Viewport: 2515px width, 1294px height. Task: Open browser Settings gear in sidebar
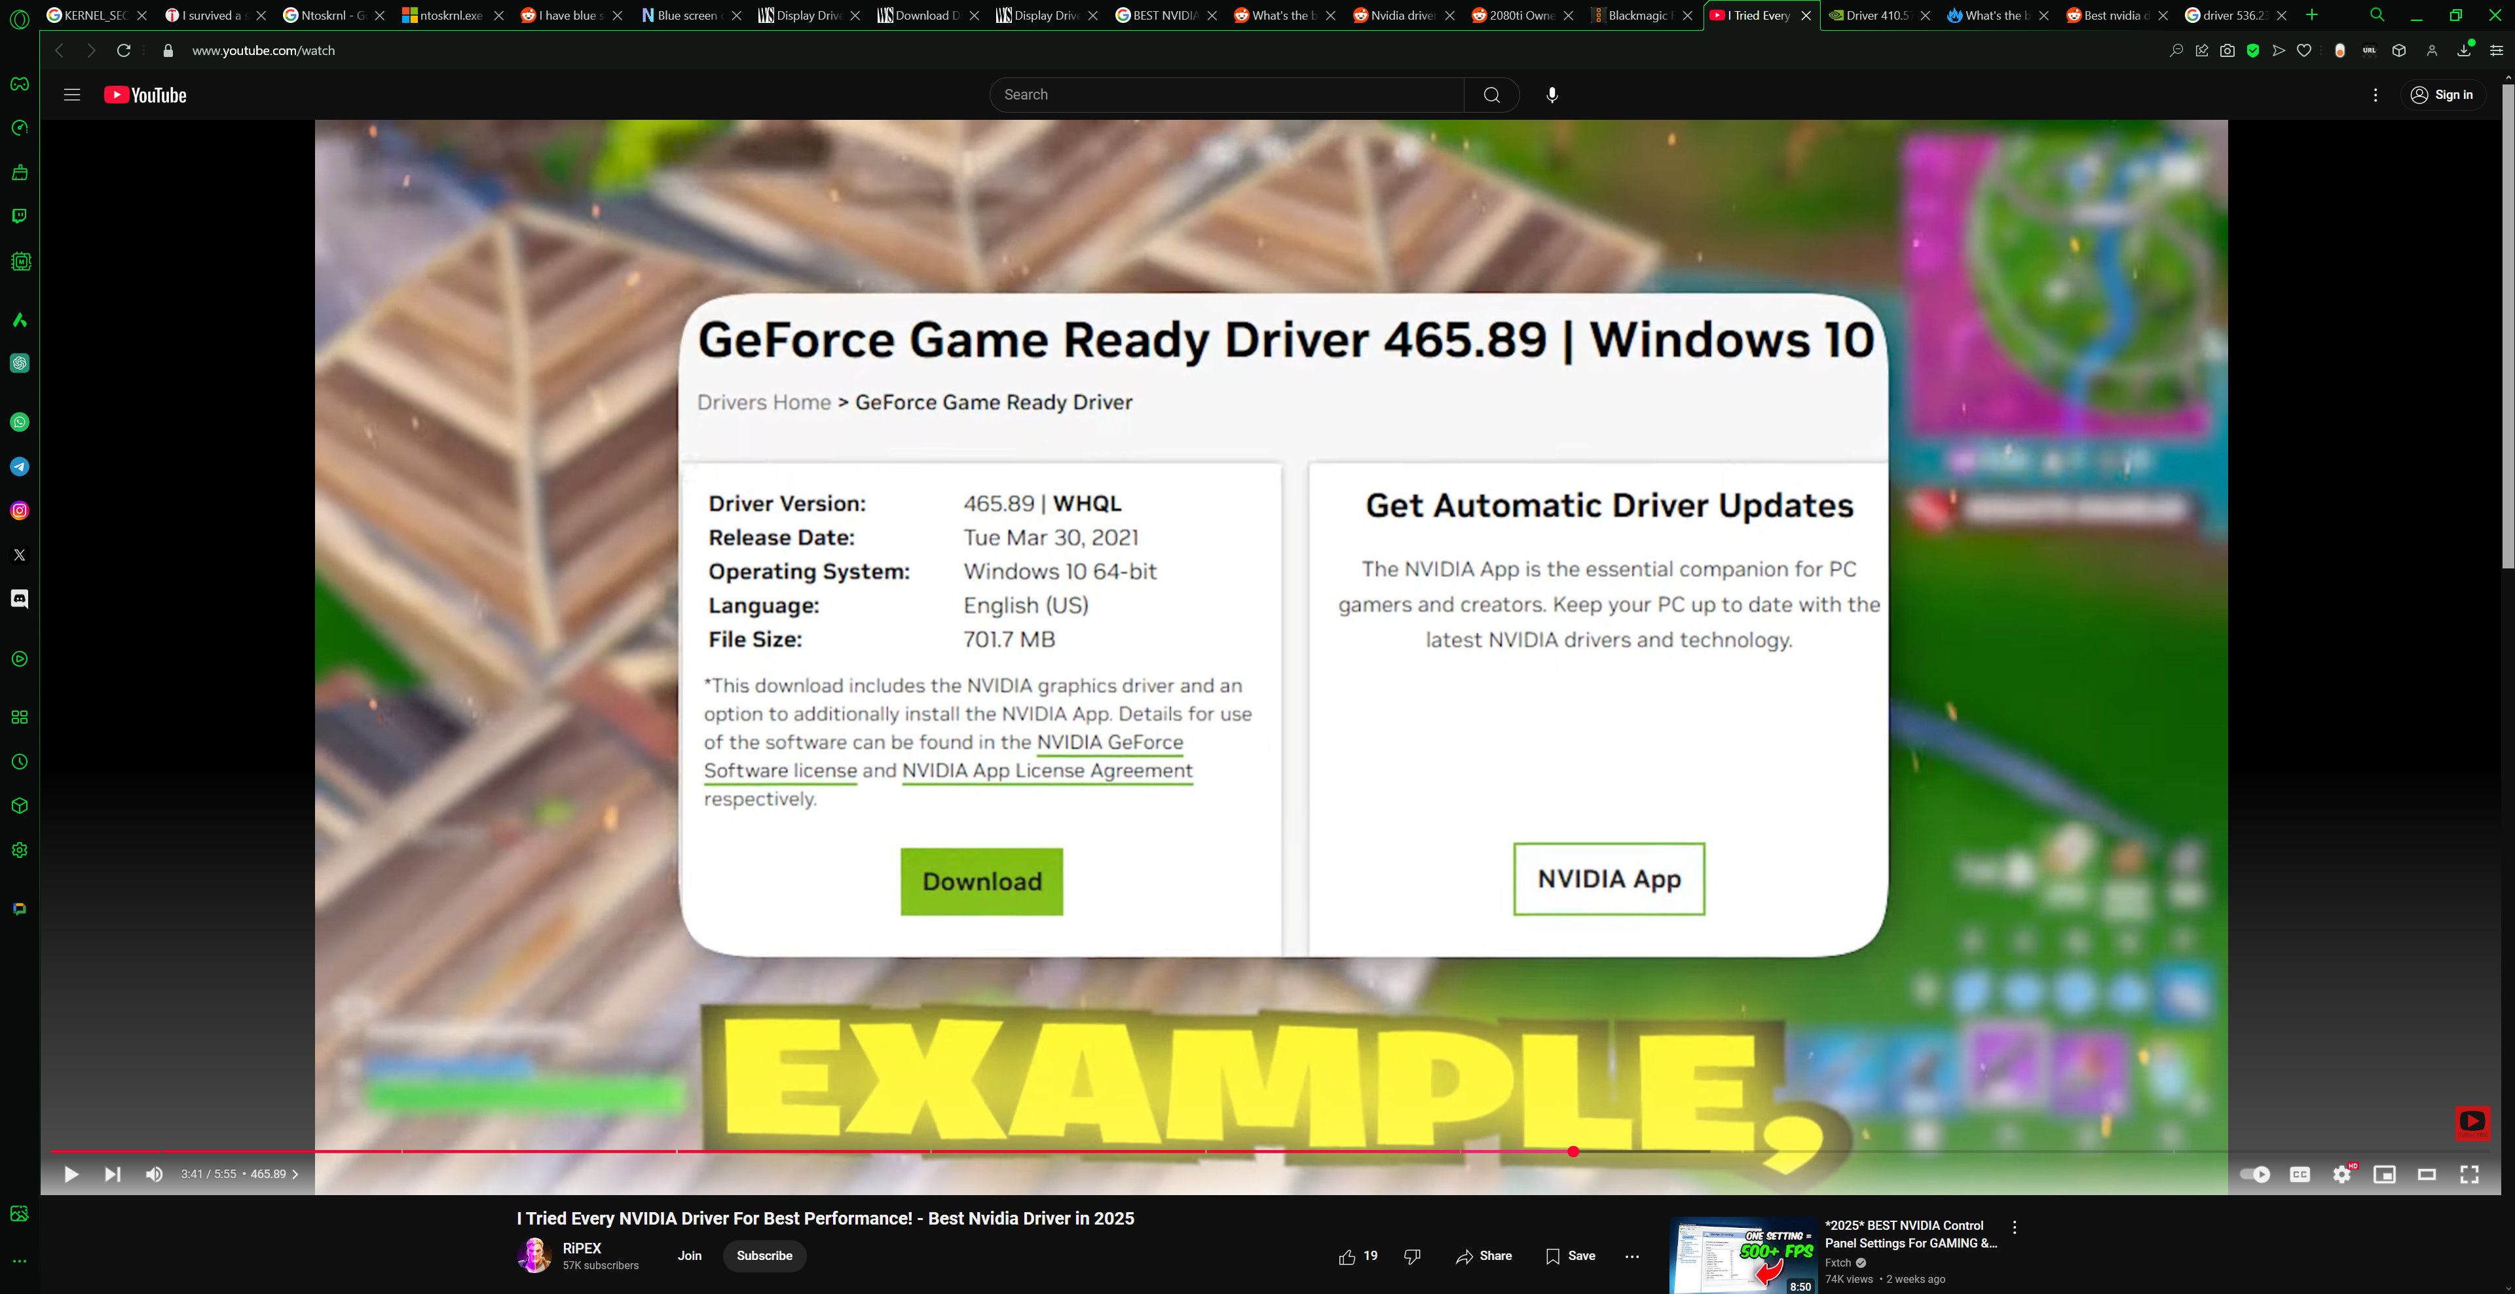pyautogui.click(x=20, y=850)
